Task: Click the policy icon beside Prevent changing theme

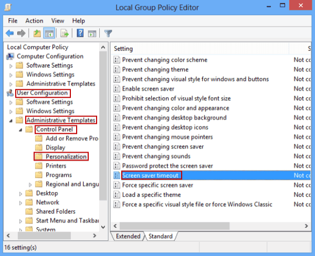Action: (117, 69)
